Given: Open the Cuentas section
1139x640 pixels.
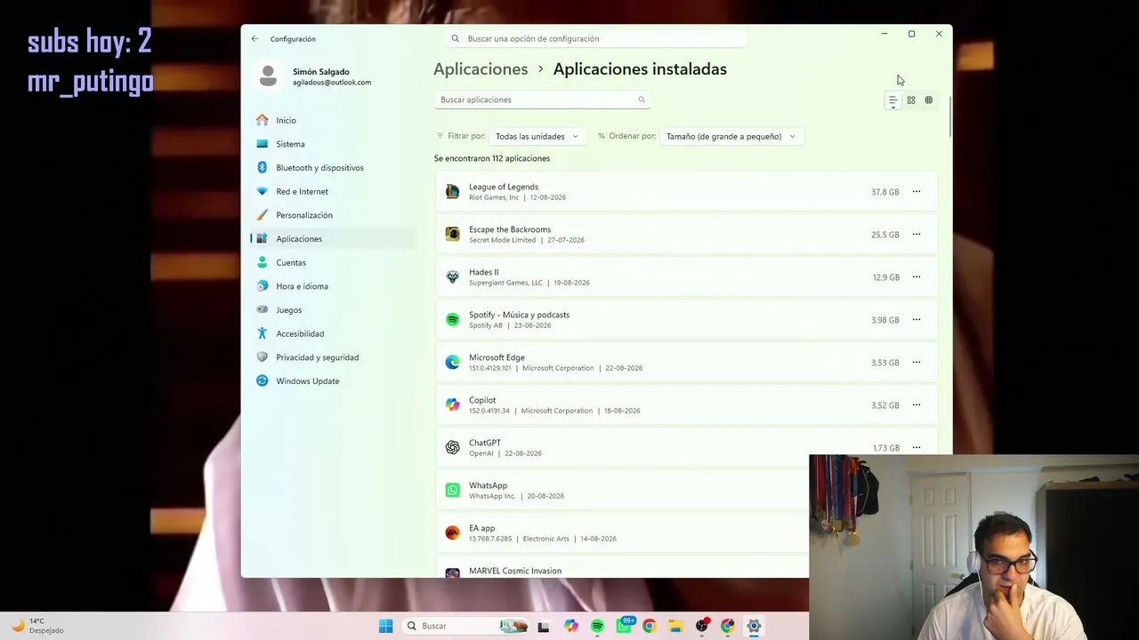Looking at the screenshot, I should [x=333, y=262].
